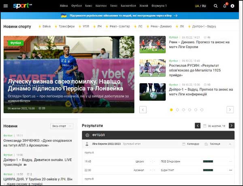Click the Таблиця icon in Europa League row
Viewport: 243px width, 186px height.
(x=206, y=144)
